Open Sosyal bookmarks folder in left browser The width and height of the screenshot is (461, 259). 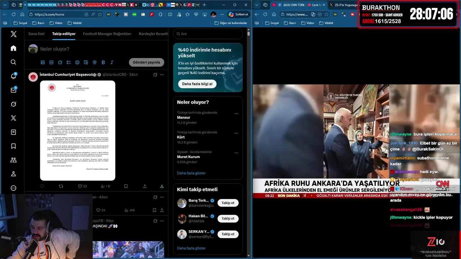[20, 23]
